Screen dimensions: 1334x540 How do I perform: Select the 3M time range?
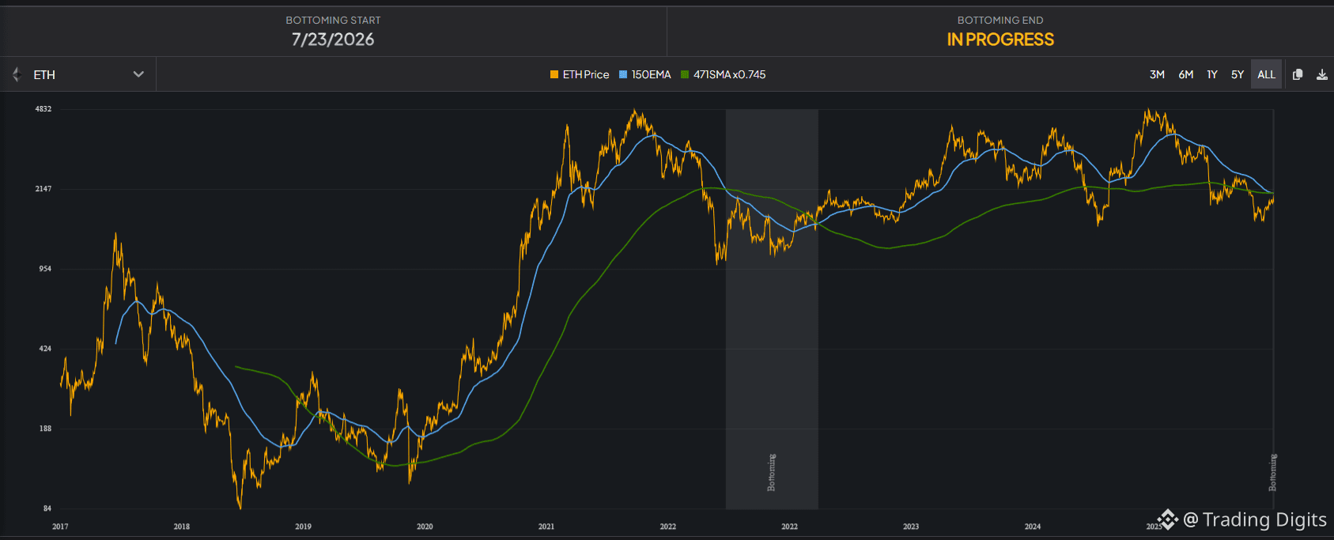coord(1157,74)
